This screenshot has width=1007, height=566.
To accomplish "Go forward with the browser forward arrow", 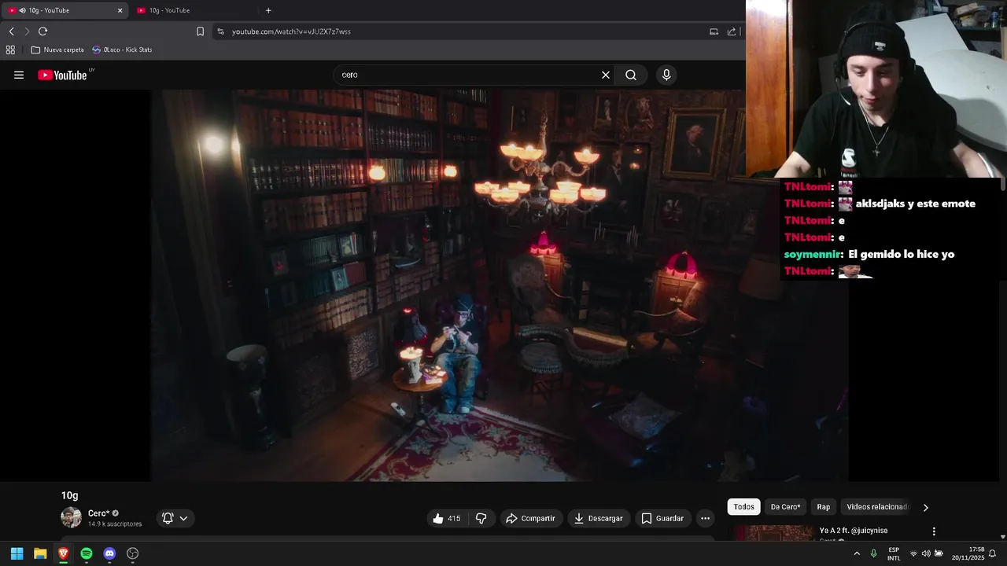I will [x=27, y=31].
